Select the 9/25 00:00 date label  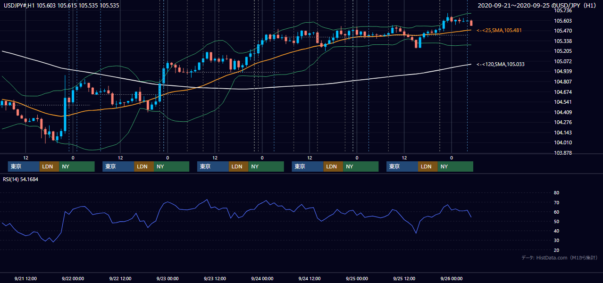coord(357,278)
